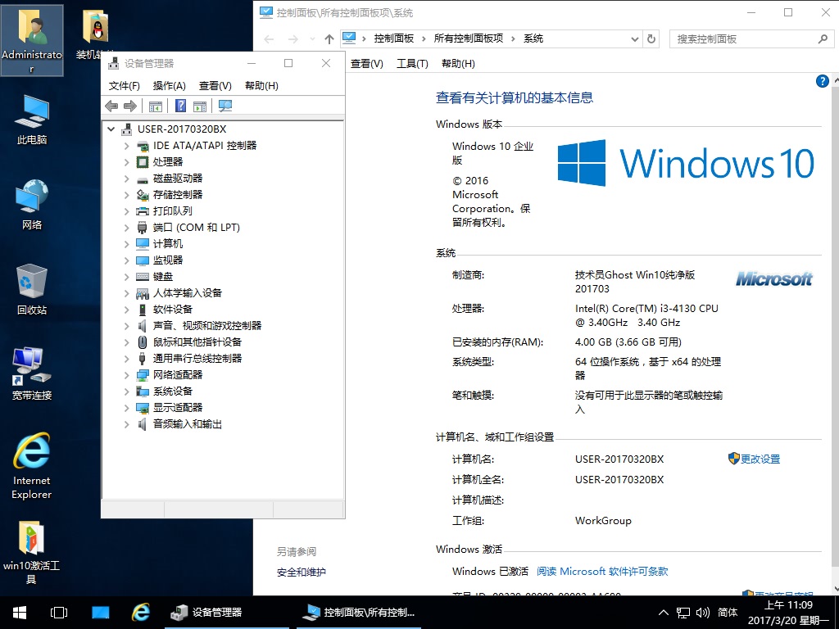Collapse the USER-20170320BX root node
839x629 pixels.
(x=111, y=129)
